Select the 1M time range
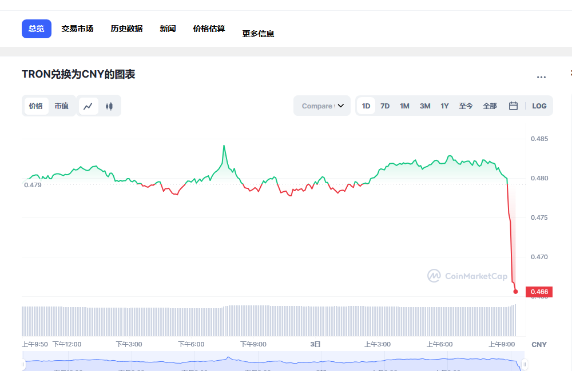 click(x=404, y=106)
